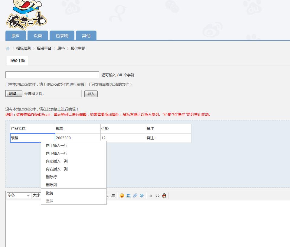
Task: Click the @ mention icon
Action: (x=142, y=196)
